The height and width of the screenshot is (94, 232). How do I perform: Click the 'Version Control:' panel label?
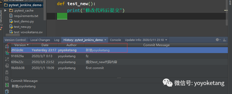tap(15, 40)
